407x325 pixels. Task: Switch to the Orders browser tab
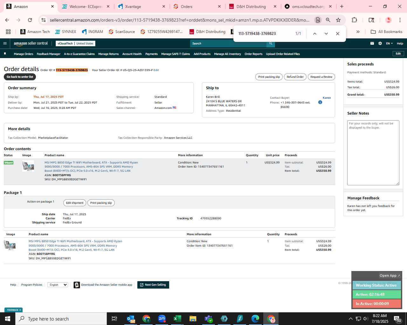pyautogui.click(x=197, y=6)
